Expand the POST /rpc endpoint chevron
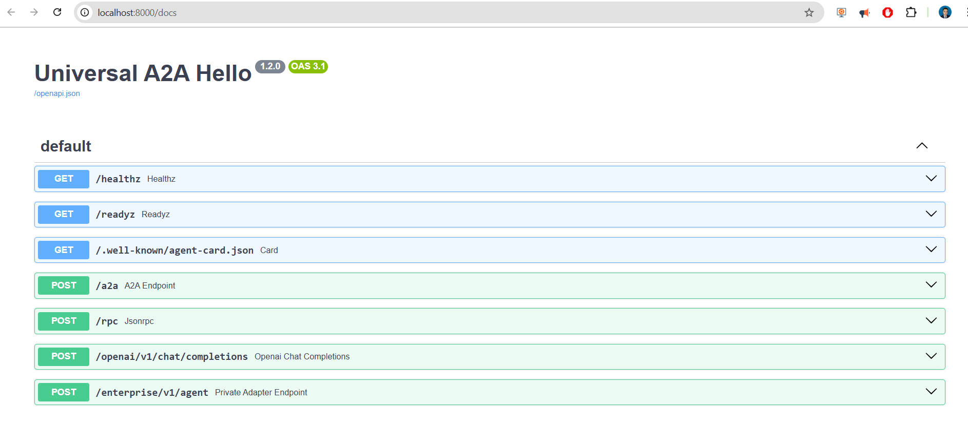The height and width of the screenshot is (441, 968). coord(931,321)
